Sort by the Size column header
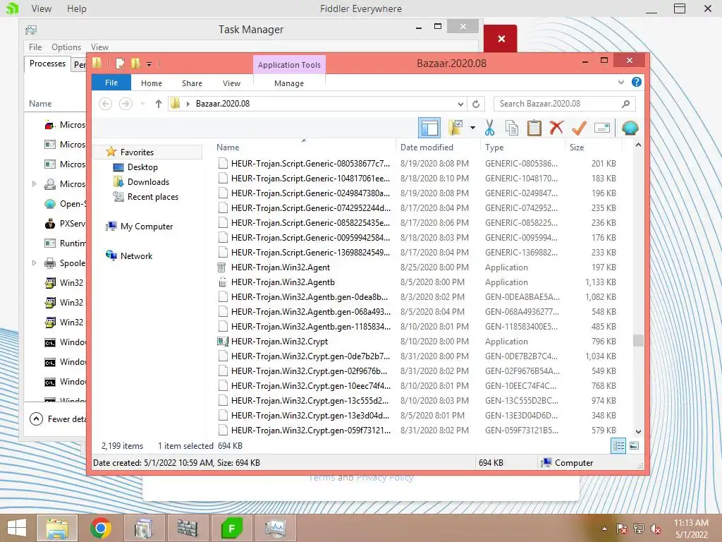The width and height of the screenshot is (722, 542). 593,147
